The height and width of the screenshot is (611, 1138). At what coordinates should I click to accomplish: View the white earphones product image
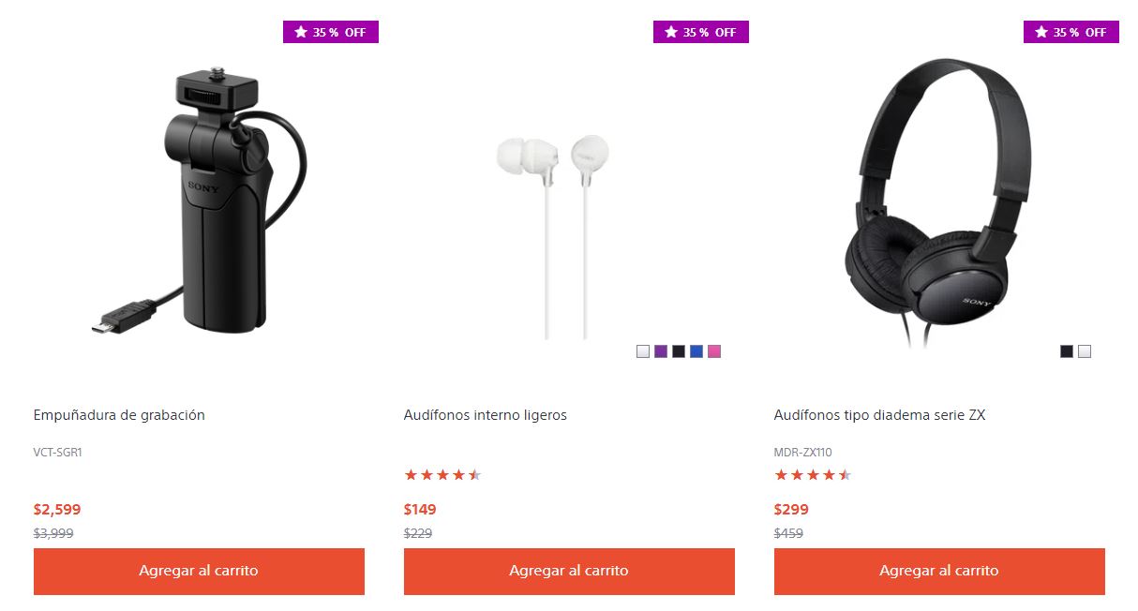click(553, 236)
